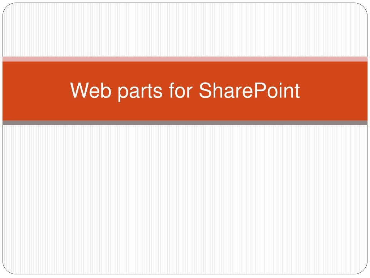The width and height of the screenshot is (370, 278).
Task: Click the slide's bottom-right rounded corner border
Action: click(364, 271)
